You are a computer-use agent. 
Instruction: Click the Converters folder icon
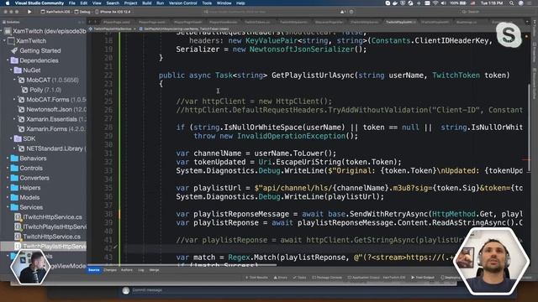coord(14,178)
